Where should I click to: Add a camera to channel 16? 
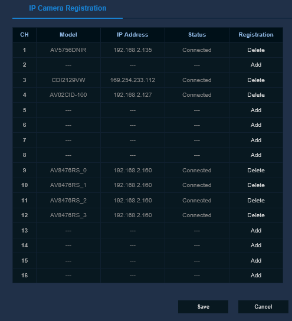256,276
